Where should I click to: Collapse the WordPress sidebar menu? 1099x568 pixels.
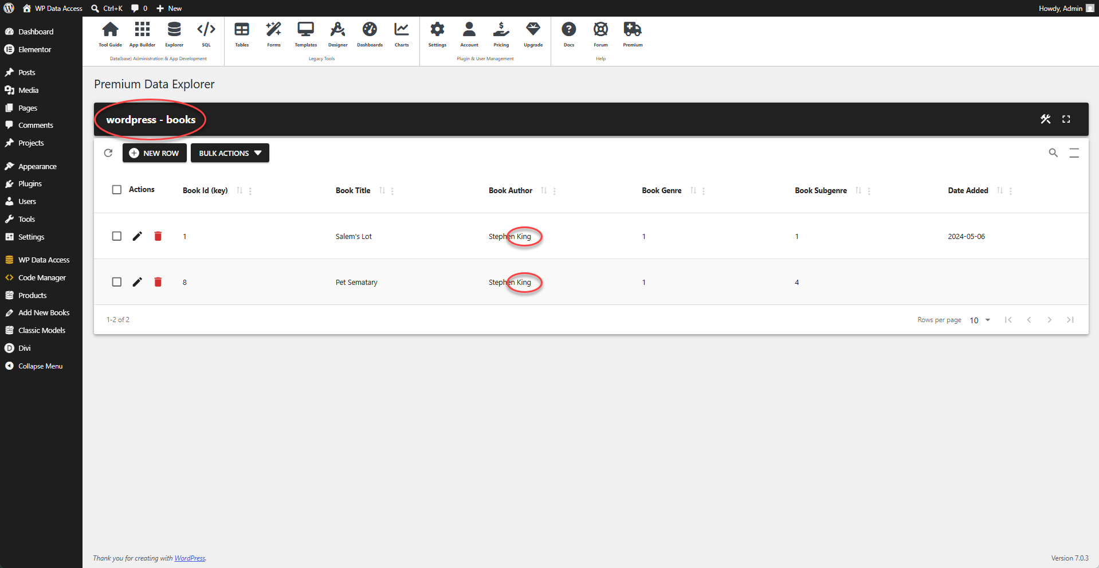tap(41, 366)
